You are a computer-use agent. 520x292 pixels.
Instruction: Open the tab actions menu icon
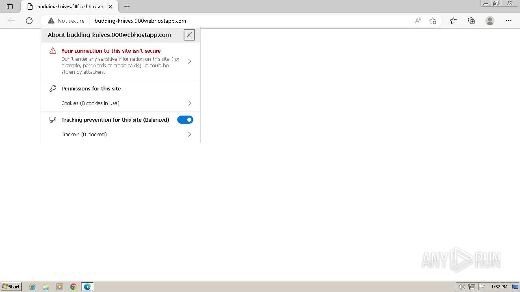[x=10, y=6]
